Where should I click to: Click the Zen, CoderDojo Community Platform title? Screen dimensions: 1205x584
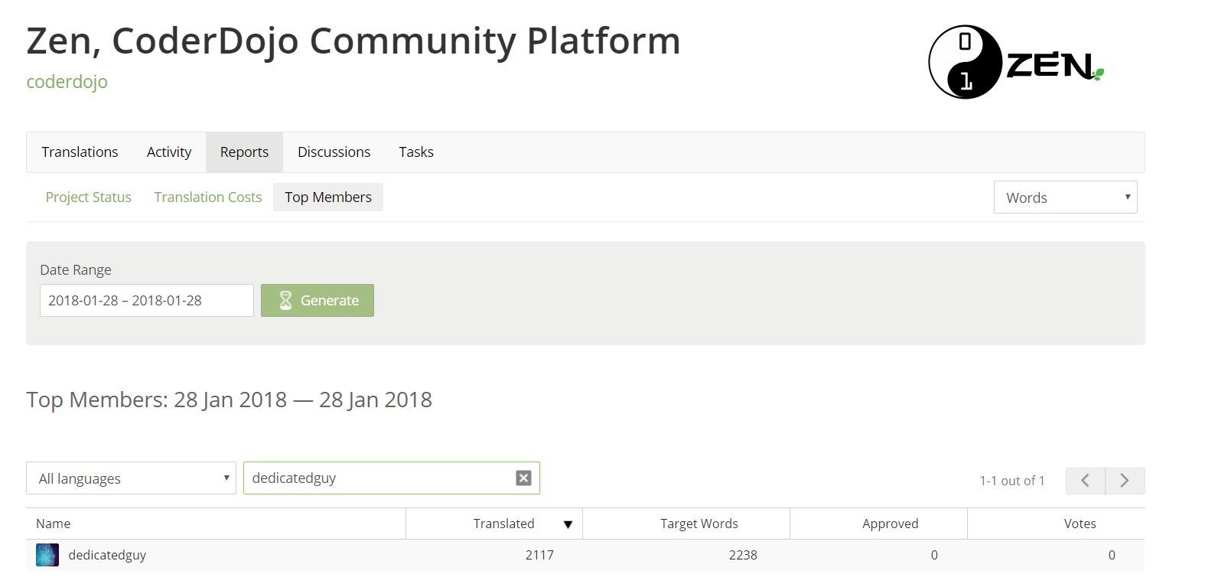[353, 41]
